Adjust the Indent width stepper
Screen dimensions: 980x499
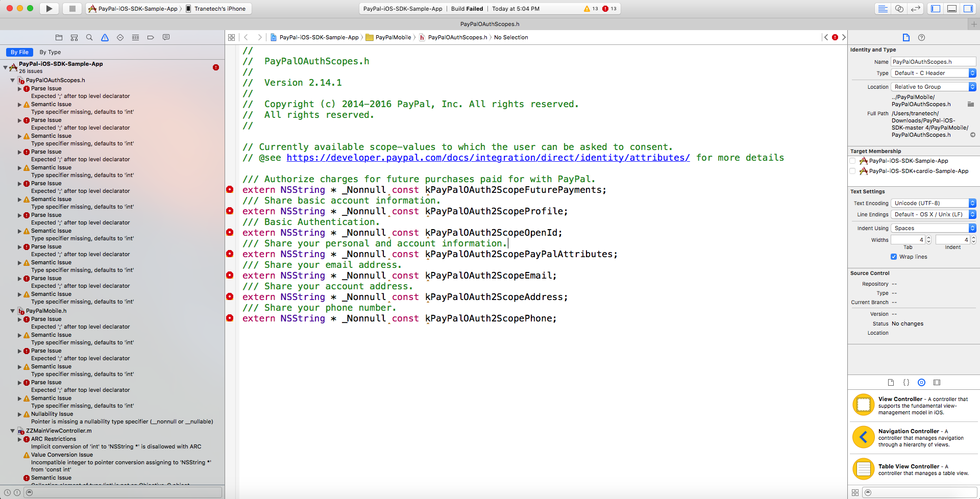coord(973,240)
